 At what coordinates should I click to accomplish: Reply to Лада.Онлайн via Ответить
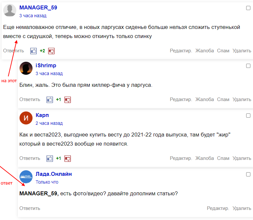tap(30, 208)
